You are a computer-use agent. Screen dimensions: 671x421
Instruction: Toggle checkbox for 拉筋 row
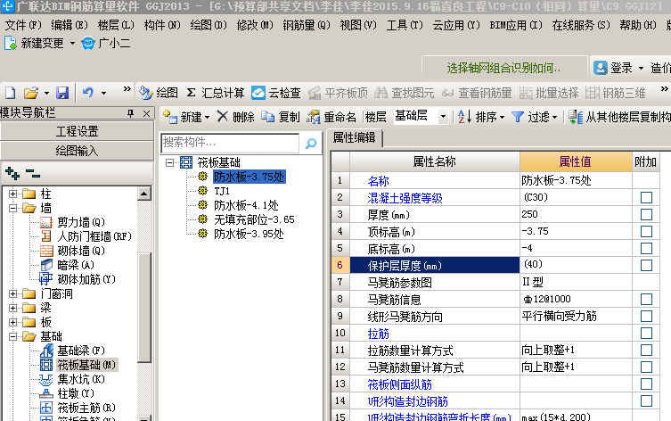[x=646, y=333]
